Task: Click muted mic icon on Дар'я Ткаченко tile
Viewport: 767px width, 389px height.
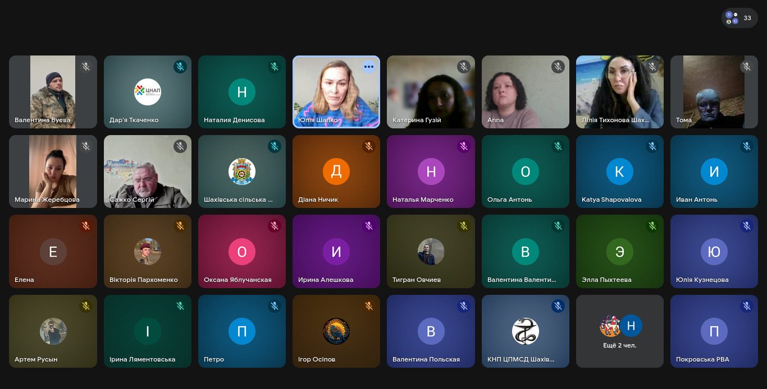Action: click(180, 67)
